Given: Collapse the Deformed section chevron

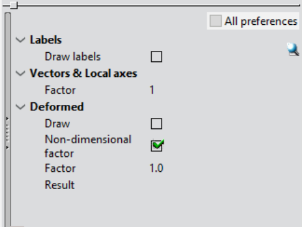Looking at the screenshot, I should 21,107.
